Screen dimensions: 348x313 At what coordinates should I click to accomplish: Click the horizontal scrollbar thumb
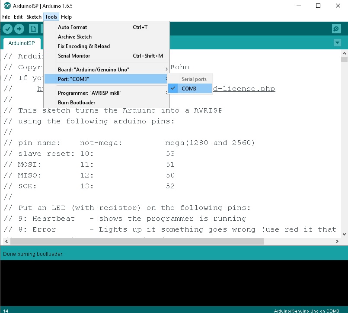click(x=137, y=241)
